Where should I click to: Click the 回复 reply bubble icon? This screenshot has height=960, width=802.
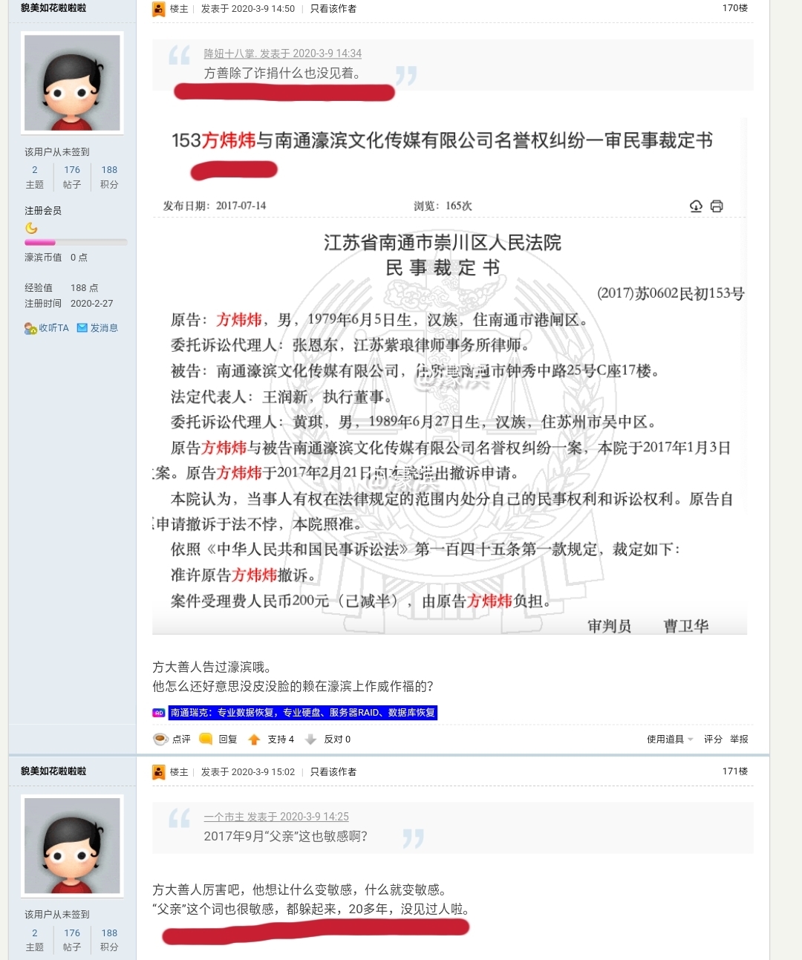click(206, 739)
